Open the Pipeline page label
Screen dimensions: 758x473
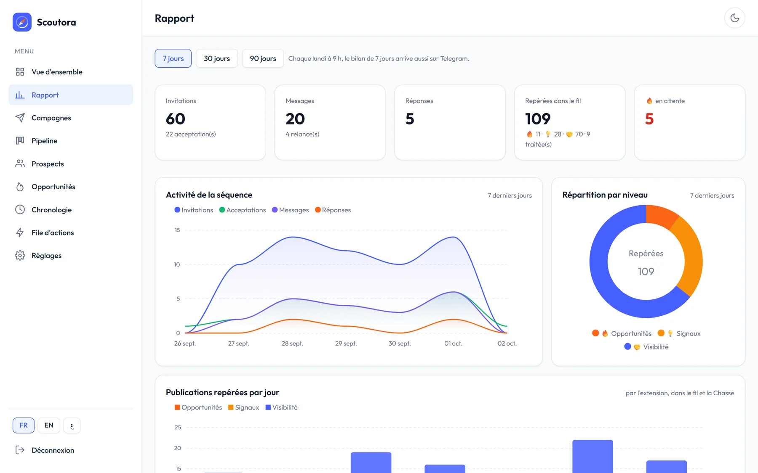coord(44,141)
